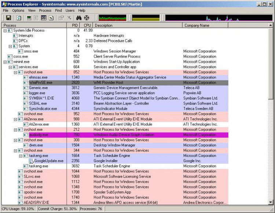
Task: Click the icon beside spoolsv.exe
Action: [x=21, y=192]
